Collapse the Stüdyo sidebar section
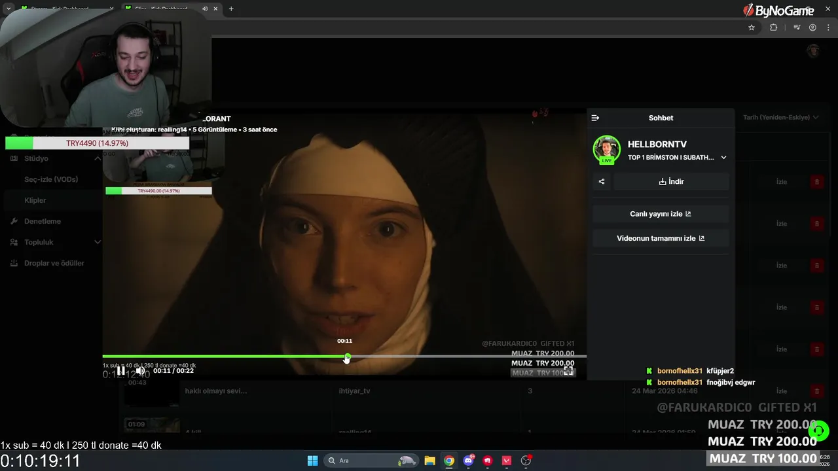Screen dimensions: 838x471 click(x=98, y=158)
